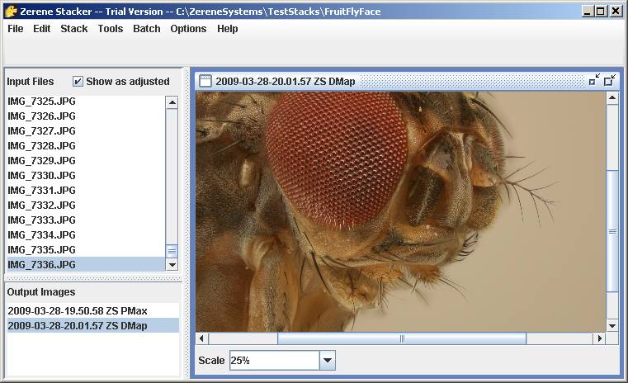This screenshot has width=628, height=383.
Task: Open the Scale dropdown arrow
Action: 328,361
